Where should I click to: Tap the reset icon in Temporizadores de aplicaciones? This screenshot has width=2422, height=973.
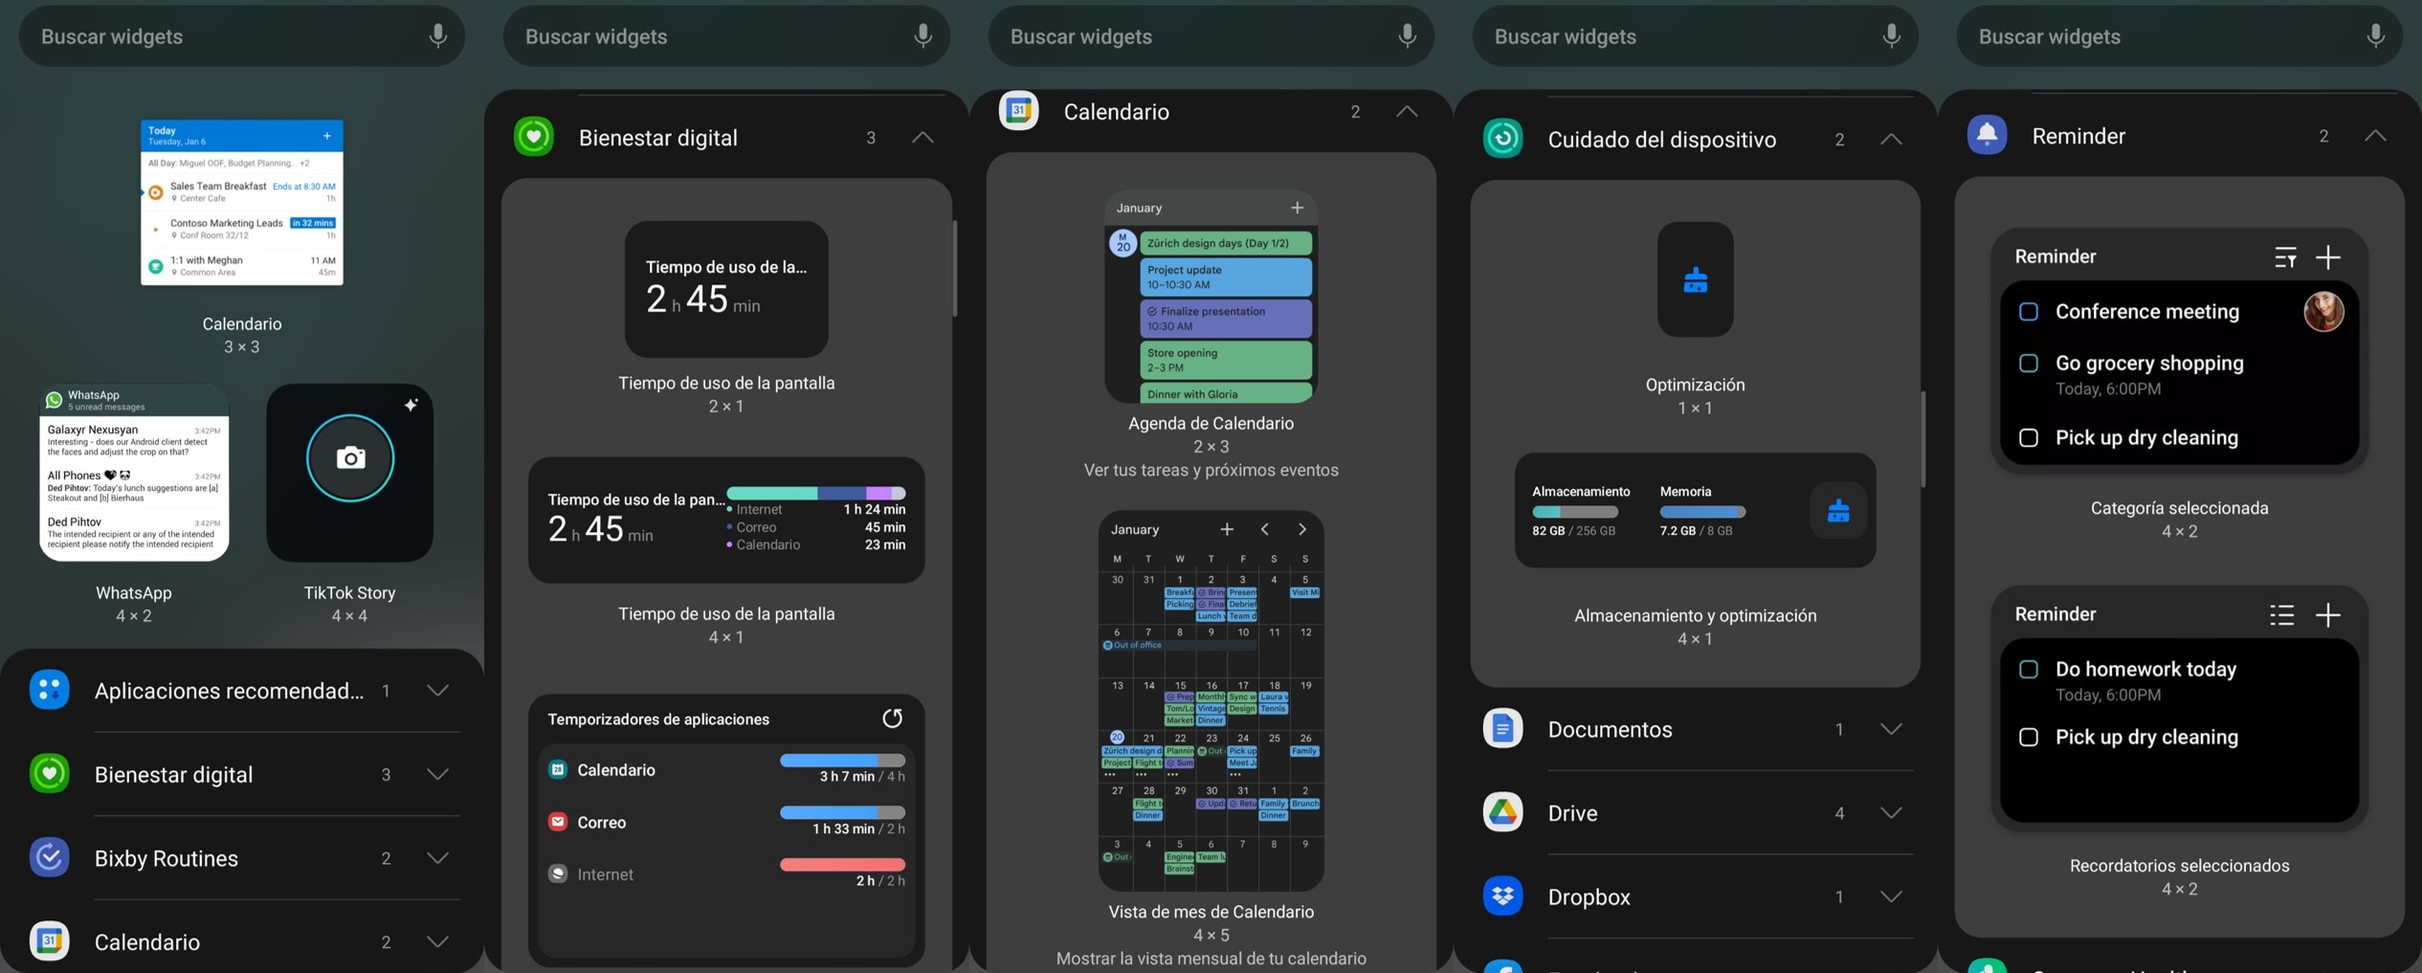[893, 718]
